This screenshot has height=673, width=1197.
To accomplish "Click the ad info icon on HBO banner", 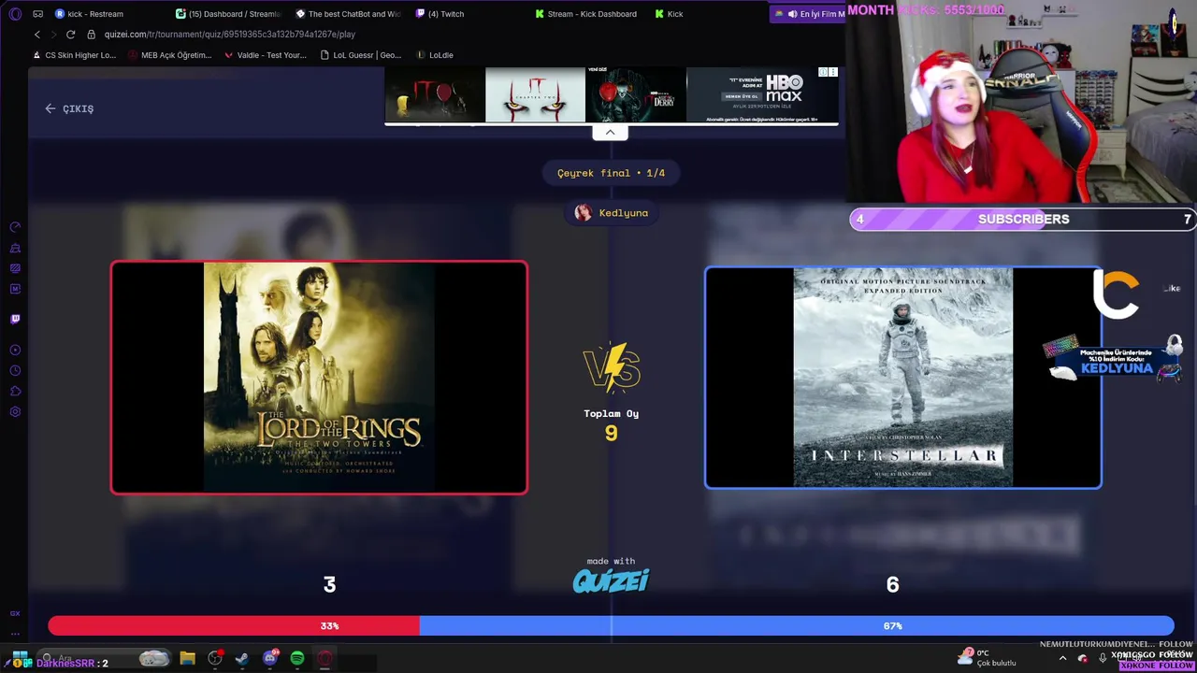I will coord(823,72).
